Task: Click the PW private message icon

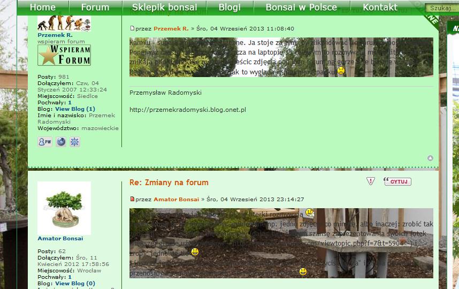Action: point(45,142)
